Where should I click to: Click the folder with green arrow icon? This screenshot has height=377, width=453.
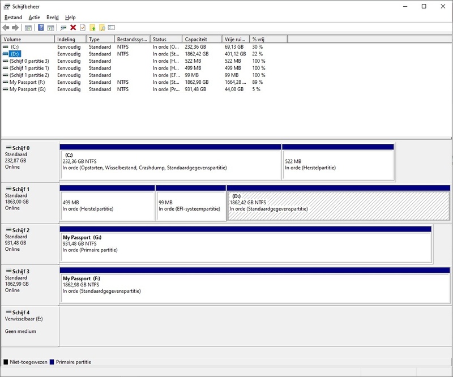click(92, 27)
